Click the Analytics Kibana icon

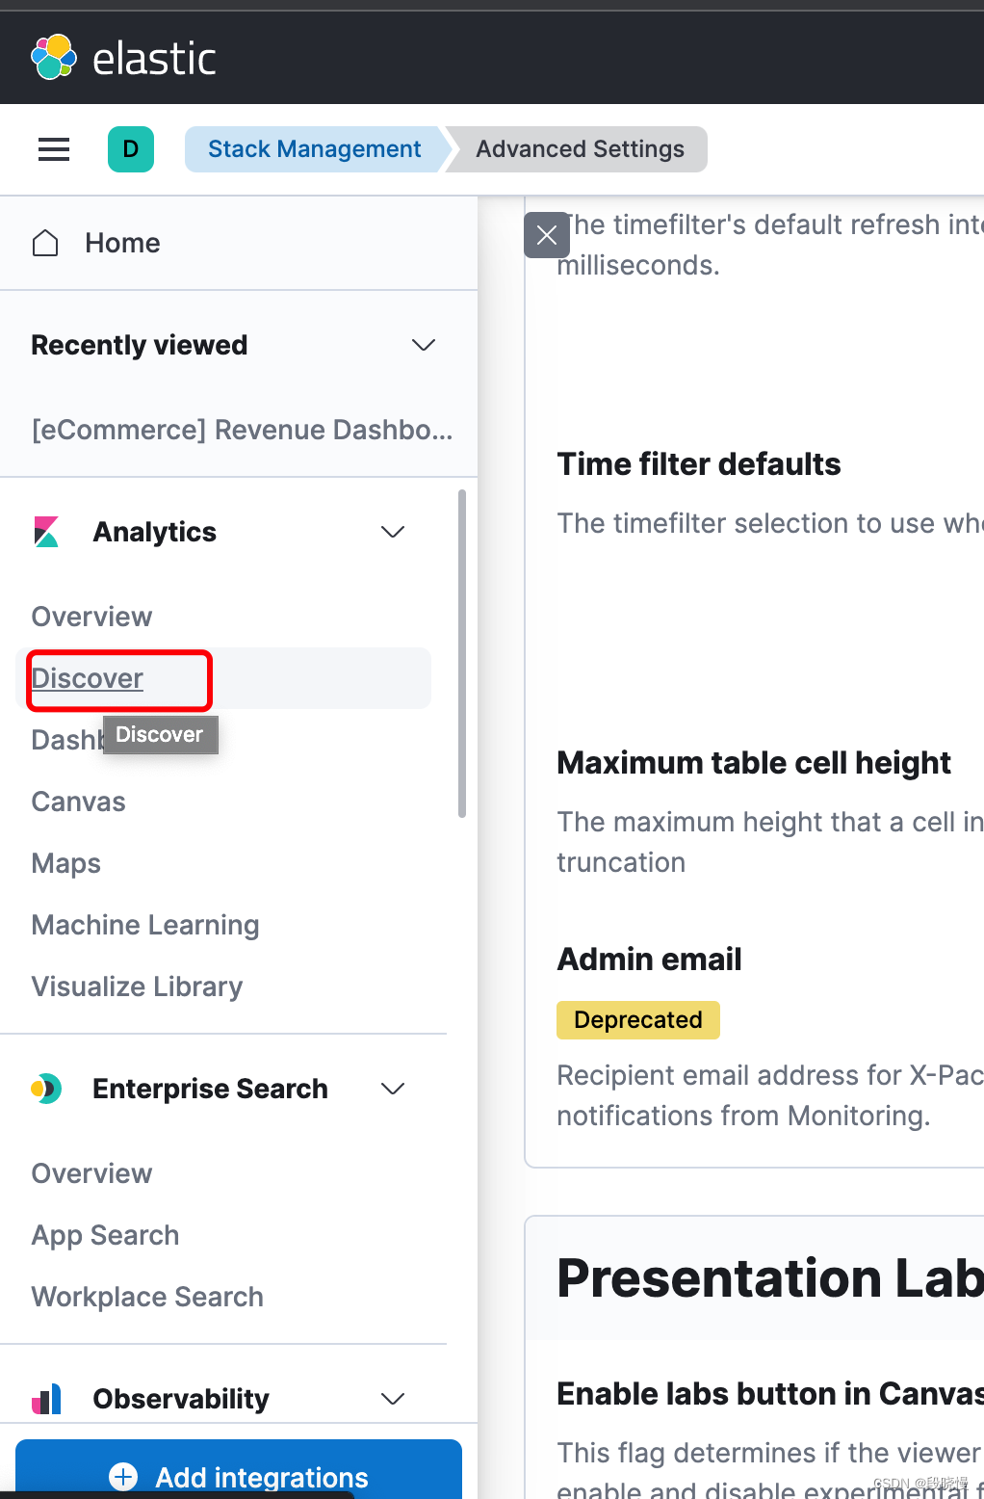pyautogui.click(x=46, y=532)
